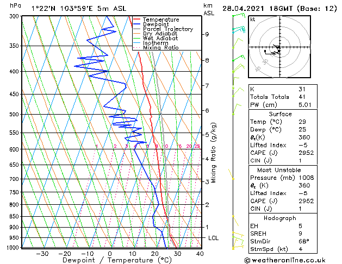Image resolution: width=342 pixels, height=264 pixels.
Task: Click the Hodograph section header in table
Action: click(279, 218)
